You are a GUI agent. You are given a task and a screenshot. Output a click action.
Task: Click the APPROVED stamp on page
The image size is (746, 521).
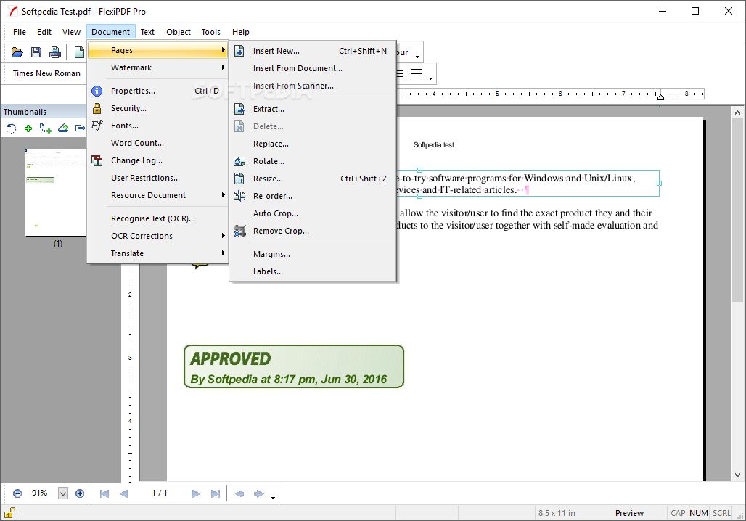[x=294, y=366]
